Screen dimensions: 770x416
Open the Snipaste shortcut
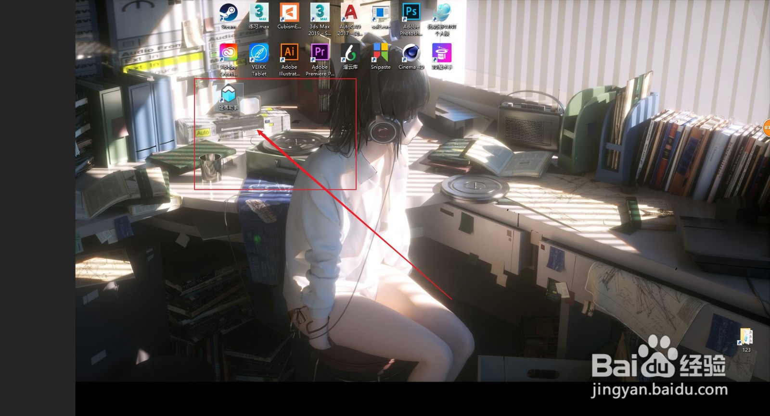[x=381, y=57]
